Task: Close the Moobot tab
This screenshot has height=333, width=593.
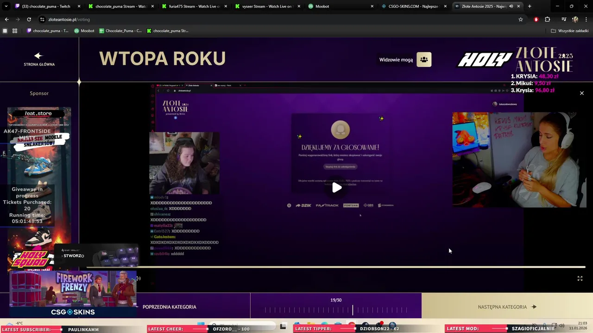Action: click(x=372, y=6)
